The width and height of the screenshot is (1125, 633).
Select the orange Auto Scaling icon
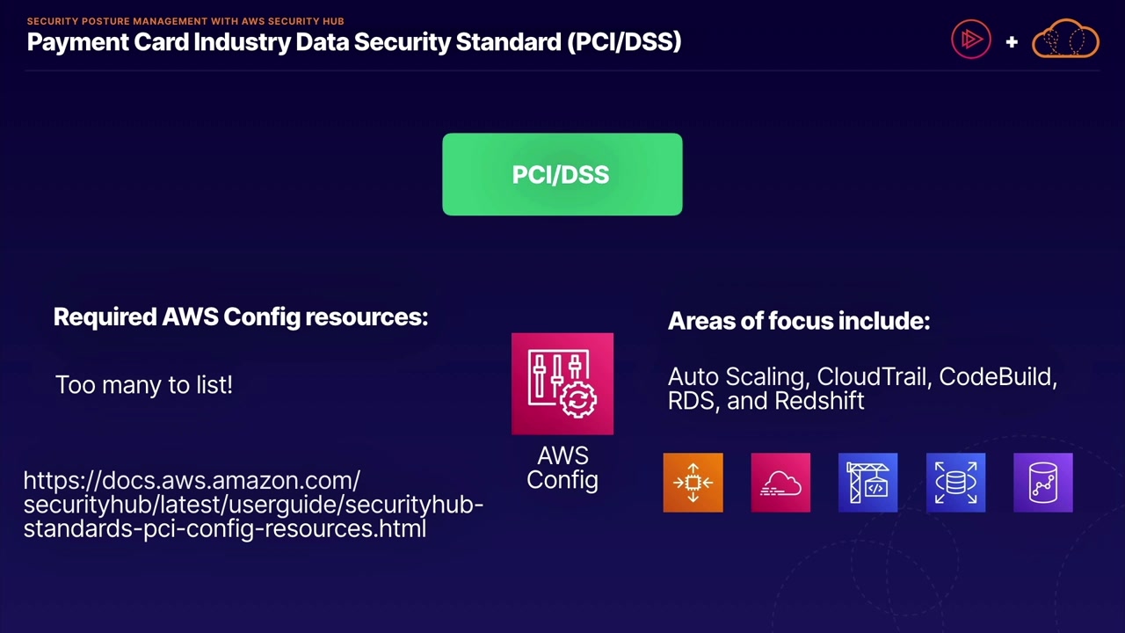tap(693, 483)
